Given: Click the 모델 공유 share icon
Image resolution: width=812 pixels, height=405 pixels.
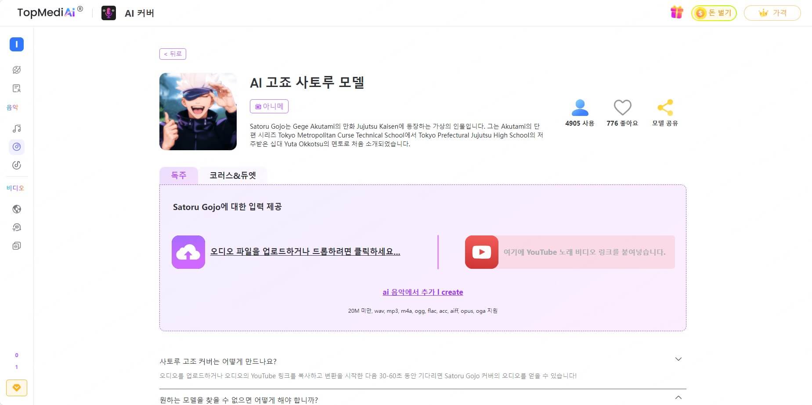Looking at the screenshot, I should coord(665,108).
